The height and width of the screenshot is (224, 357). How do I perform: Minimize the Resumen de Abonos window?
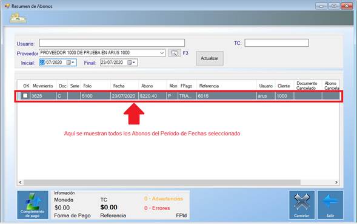coord(321,6)
